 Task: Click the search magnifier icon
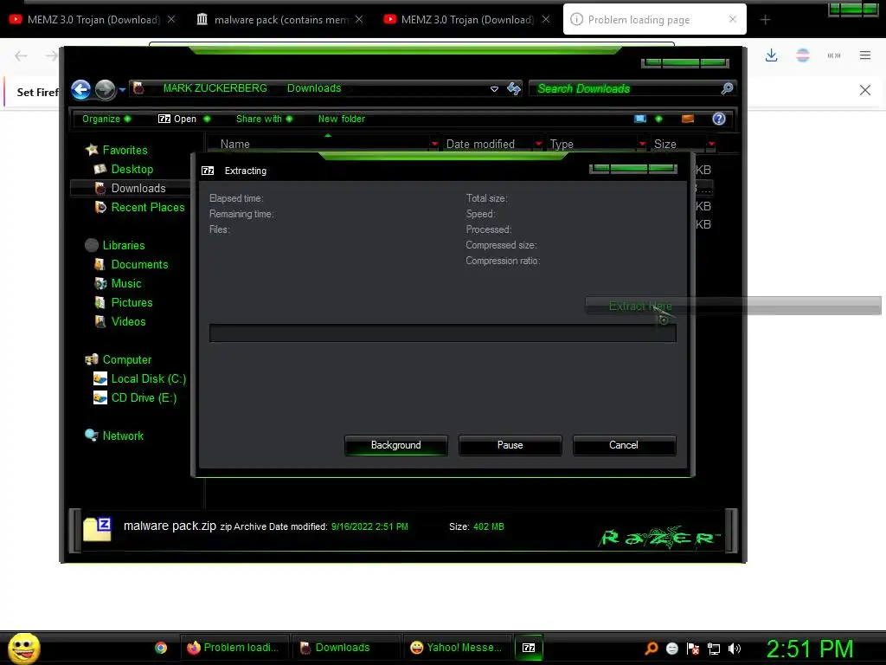[x=727, y=88]
